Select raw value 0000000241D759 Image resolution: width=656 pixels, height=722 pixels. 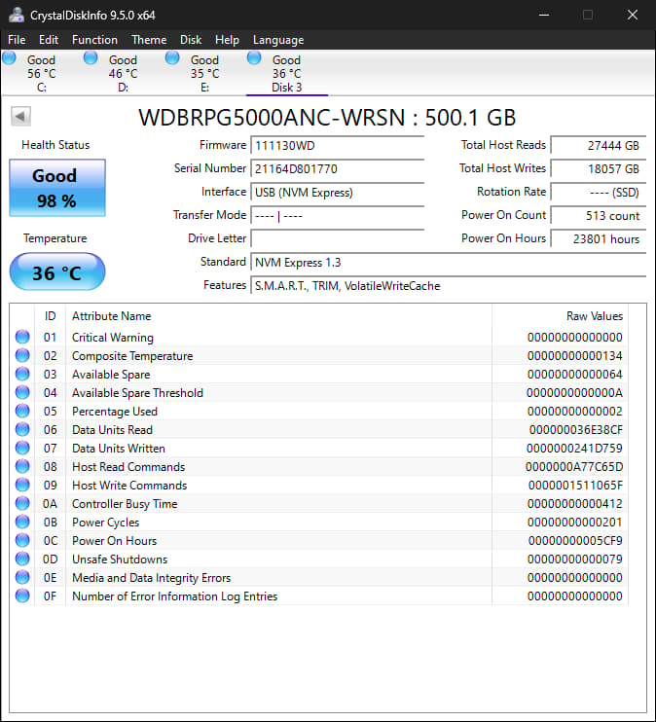(x=574, y=448)
